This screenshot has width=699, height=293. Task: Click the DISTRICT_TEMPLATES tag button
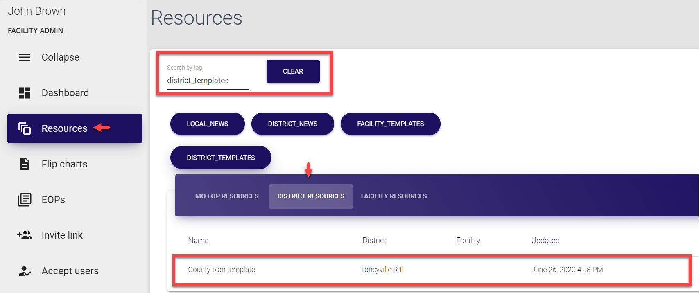221,158
